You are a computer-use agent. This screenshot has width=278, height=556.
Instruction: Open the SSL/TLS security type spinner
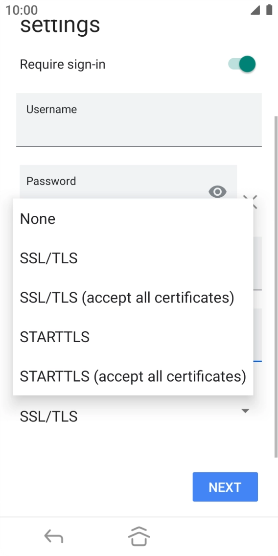(136, 417)
